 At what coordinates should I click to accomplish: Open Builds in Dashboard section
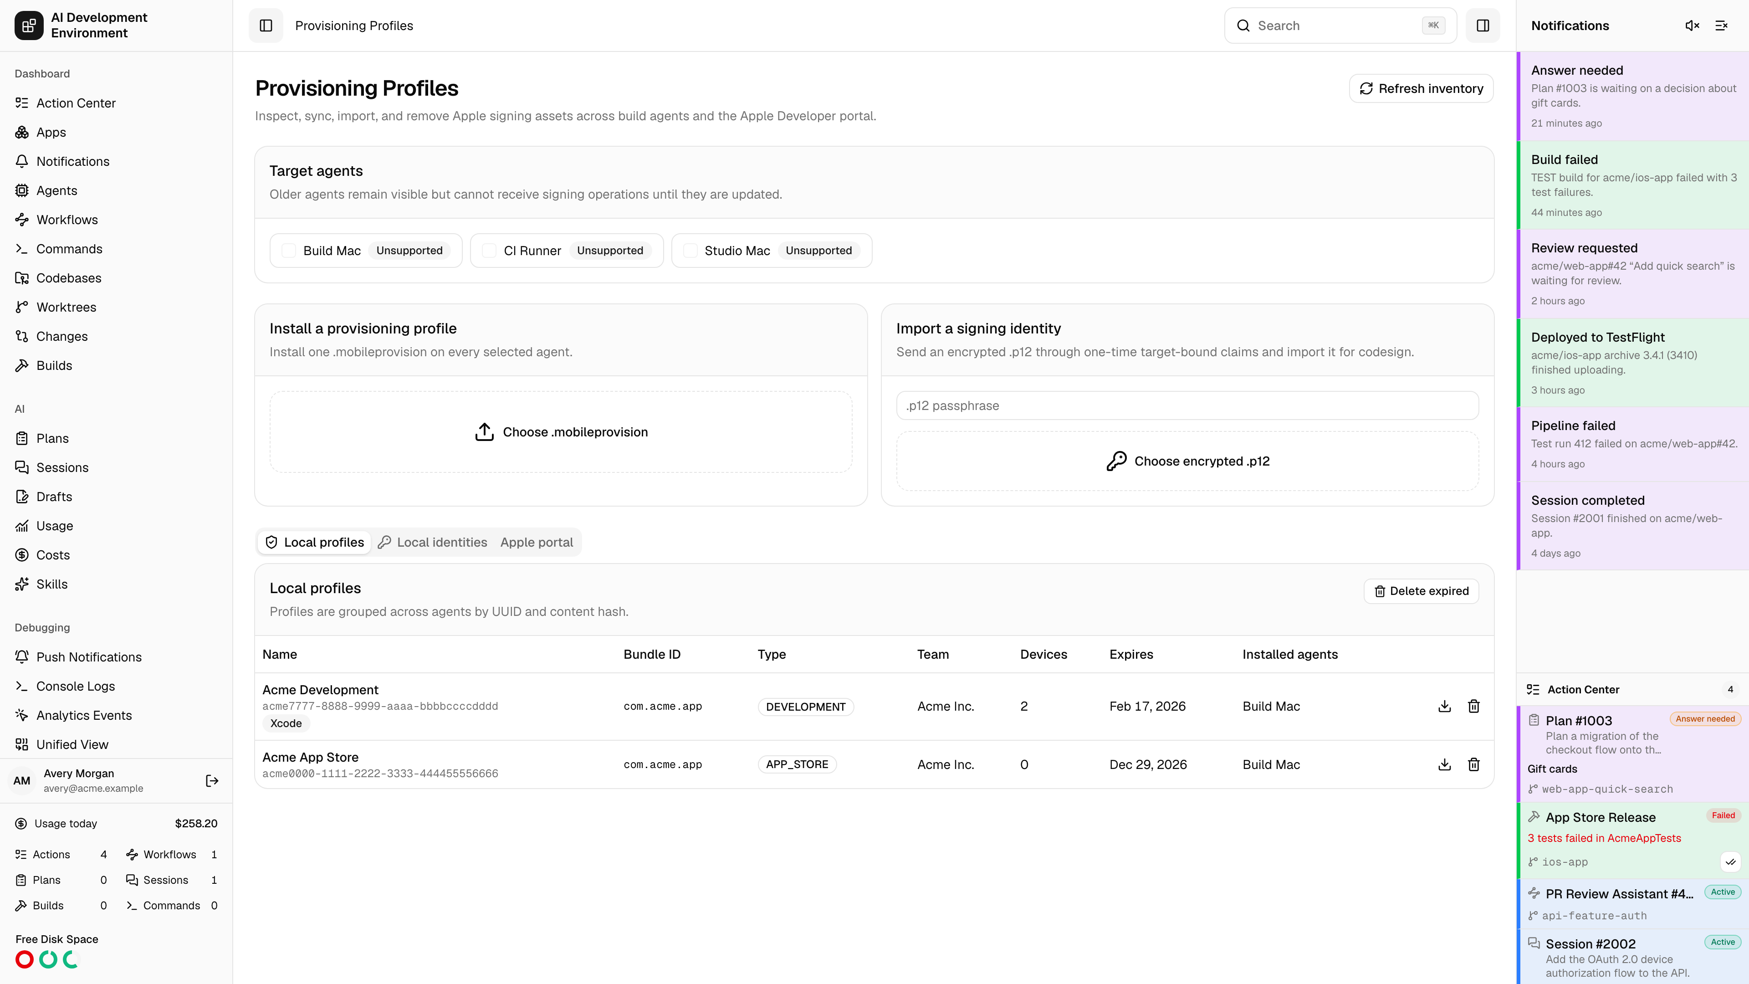click(116, 366)
